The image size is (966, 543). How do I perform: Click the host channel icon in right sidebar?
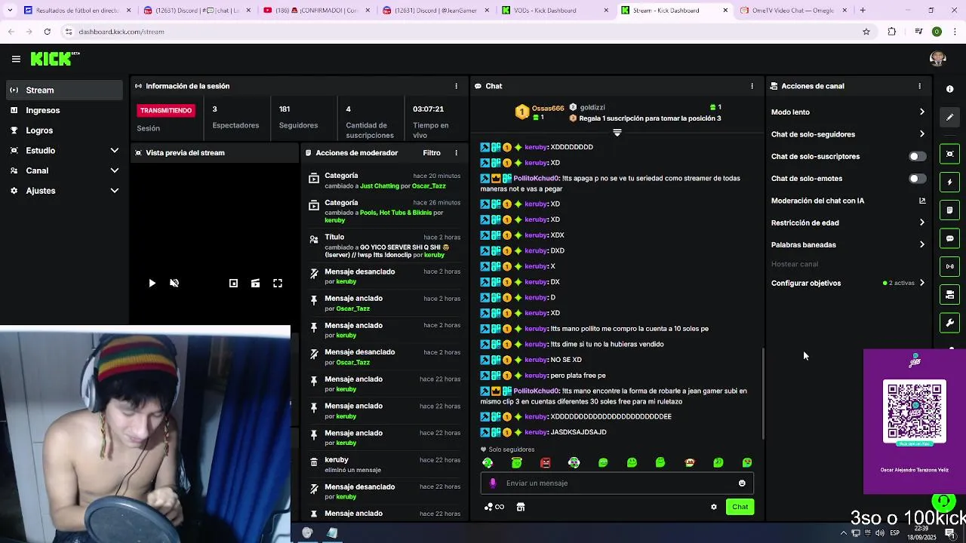[x=949, y=294]
